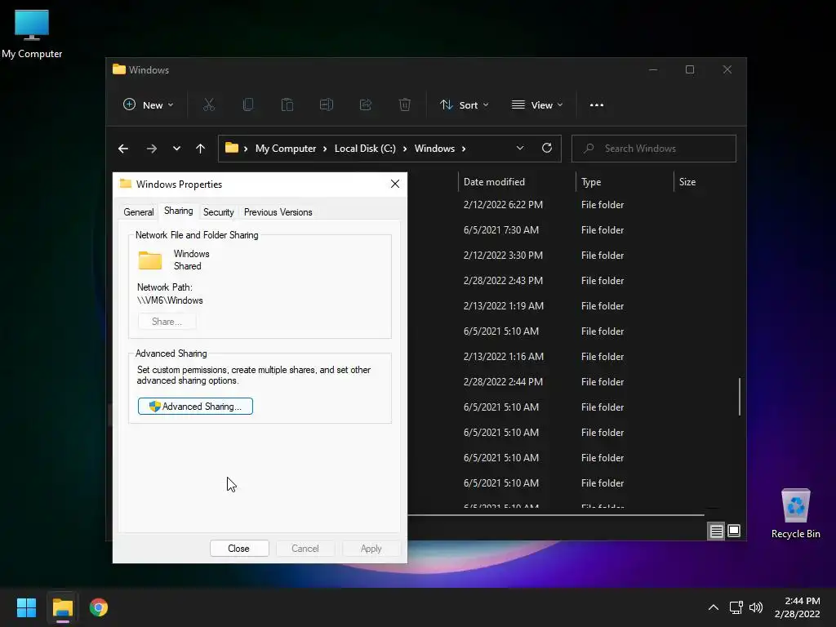This screenshot has width=836, height=627.
Task: Open address bar history dropdown arrow
Action: (x=520, y=149)
